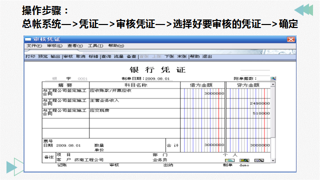Click the 制单 user name demo
Viewport: 320px width, 180px height.
click(244, 165)
